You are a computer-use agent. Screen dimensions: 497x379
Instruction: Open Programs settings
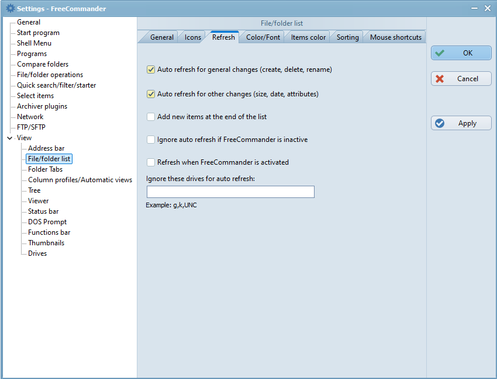click(32, 54)
